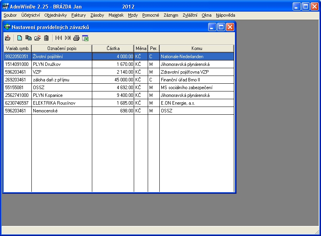Viewport: 321px width, 236px height.
Task: Click the amount cell 4 692.00
Action: click(x=113, y=88)
